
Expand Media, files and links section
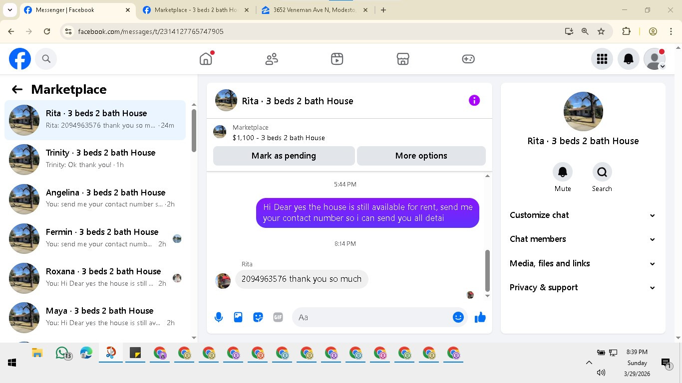pos(583,263)
